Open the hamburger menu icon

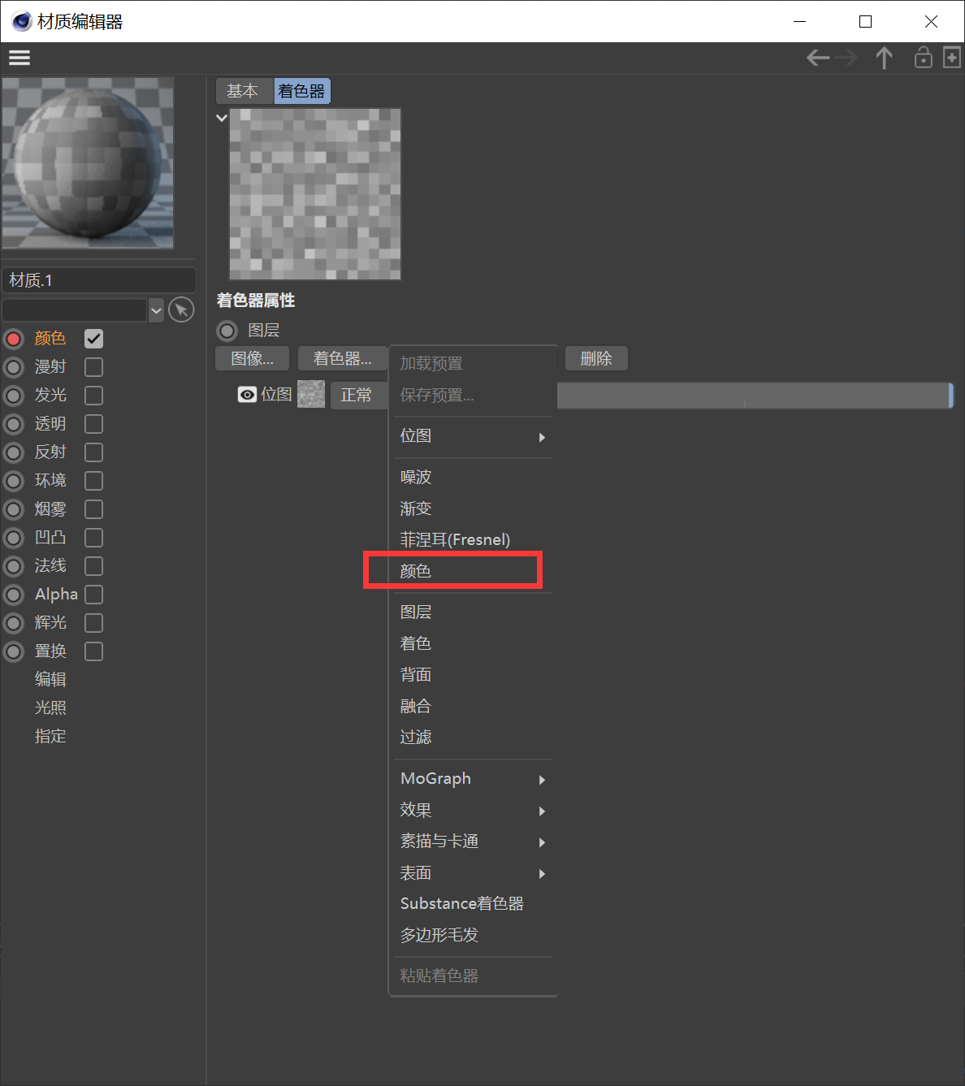point(19,58)
